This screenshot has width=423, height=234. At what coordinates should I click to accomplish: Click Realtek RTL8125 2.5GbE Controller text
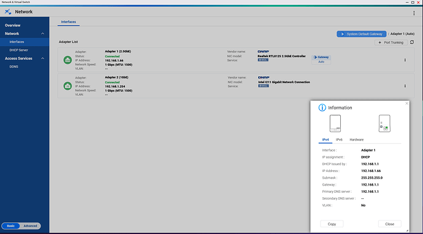pyautogui.click(x=281, y=57)
